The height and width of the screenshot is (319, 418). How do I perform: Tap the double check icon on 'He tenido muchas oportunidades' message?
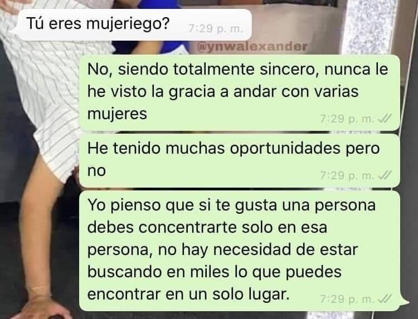[x=385, y=175]
